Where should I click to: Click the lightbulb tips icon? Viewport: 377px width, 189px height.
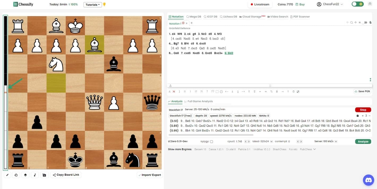(x=104, y=5)
